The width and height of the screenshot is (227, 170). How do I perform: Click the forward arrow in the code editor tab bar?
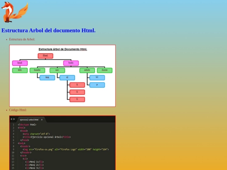(14, 119)
